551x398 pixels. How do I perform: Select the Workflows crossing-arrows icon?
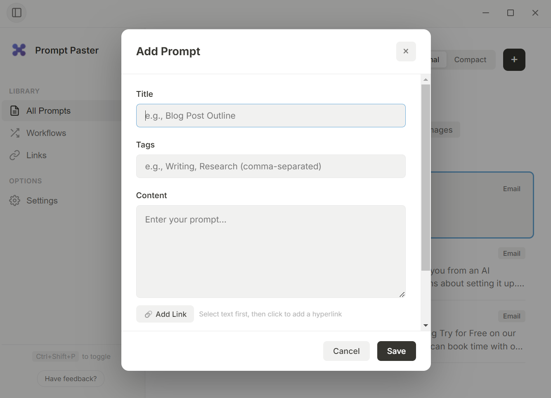(x=14, y=133)
